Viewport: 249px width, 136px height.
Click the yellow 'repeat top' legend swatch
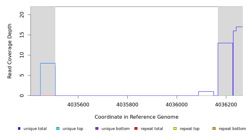[175, 128]
